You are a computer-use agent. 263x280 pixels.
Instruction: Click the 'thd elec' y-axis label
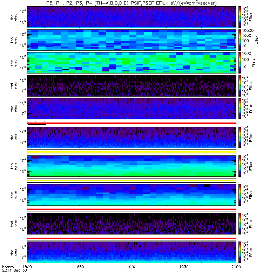pyautogui.click(x=14, y=86)
